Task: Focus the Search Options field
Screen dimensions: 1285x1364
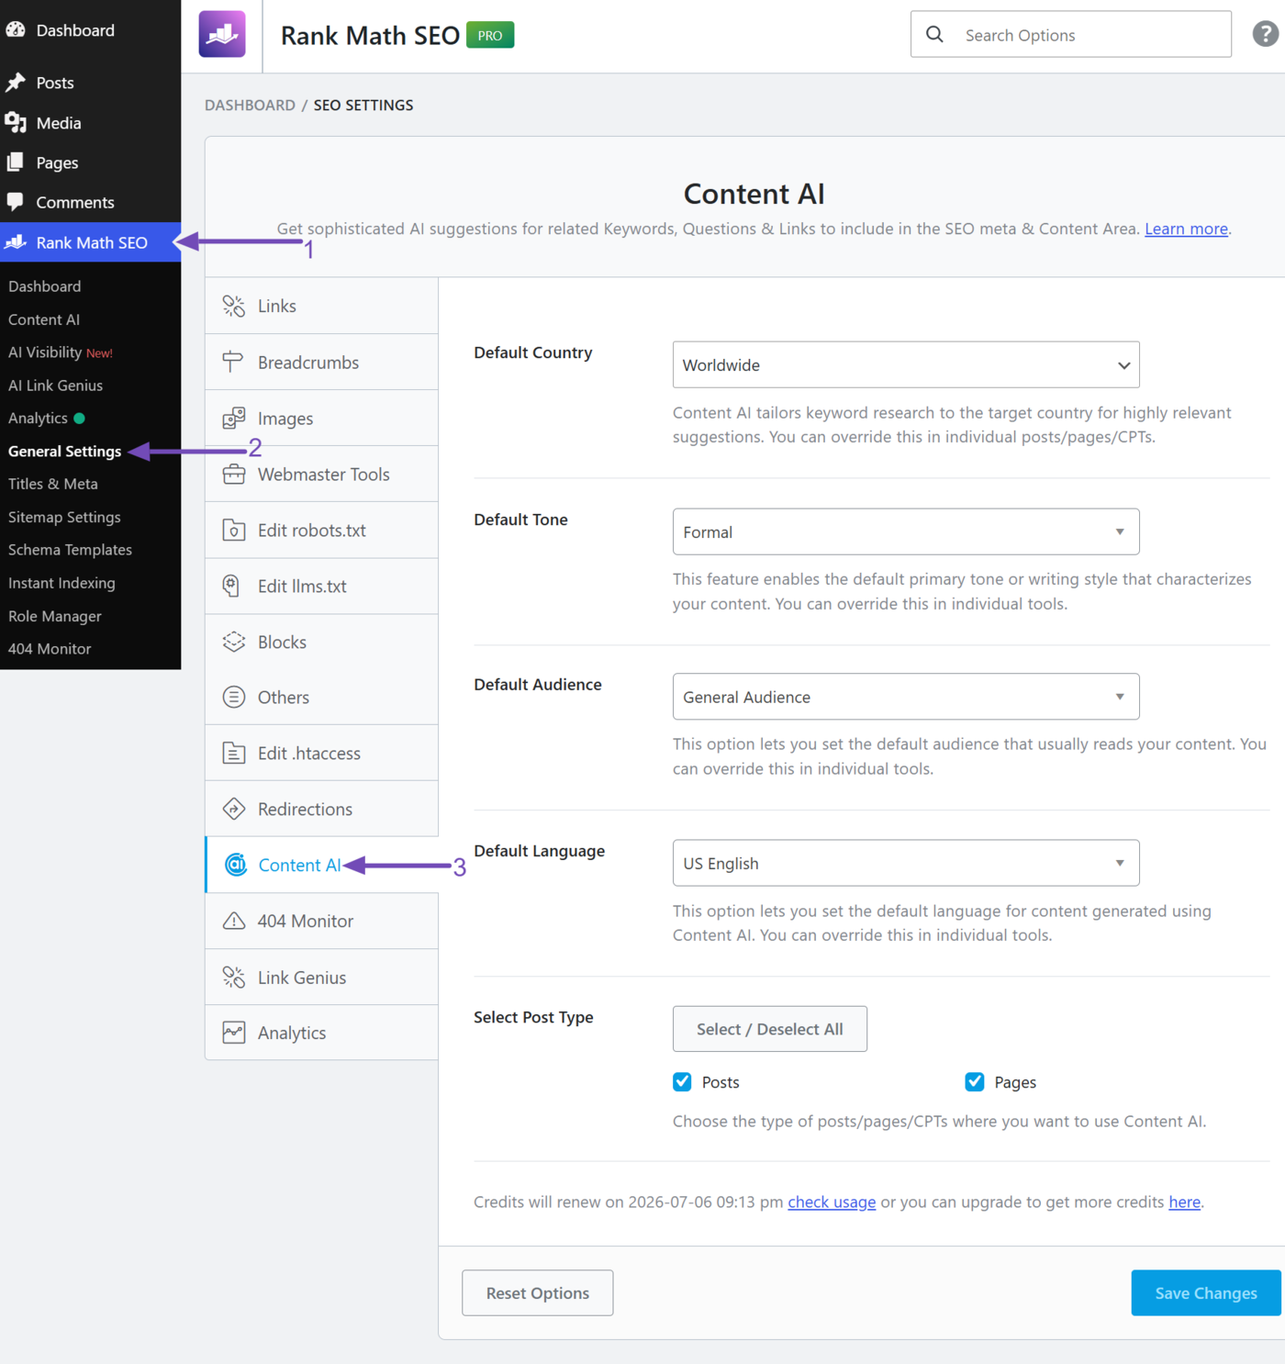Action: [1071, 34]
